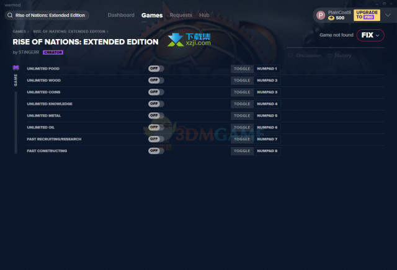Click the Toggle button for Unlimited Metal
This screenshot has width=397, height=270.
pyautogui.click(x=242, y=115)
